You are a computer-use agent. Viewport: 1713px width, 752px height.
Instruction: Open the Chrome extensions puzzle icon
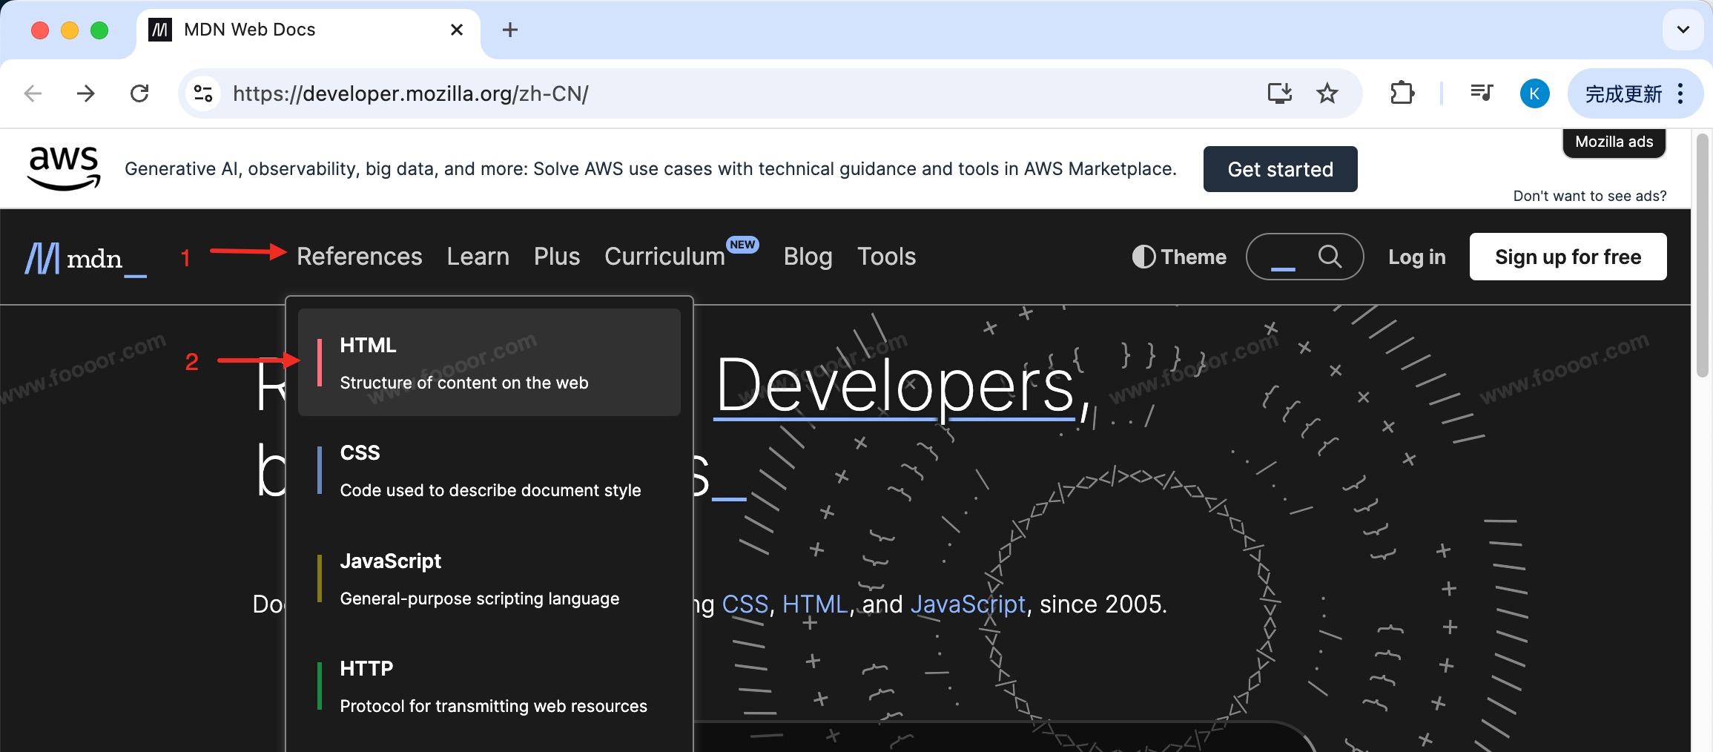click(1401, 93)
